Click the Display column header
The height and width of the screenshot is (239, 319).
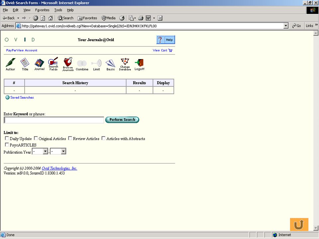click(x=163, y=83)
